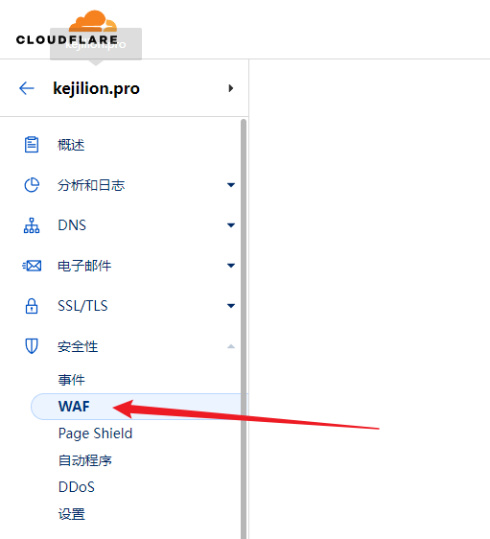Expand the SSL/TLS section arrow

click(x=231, y=306)
